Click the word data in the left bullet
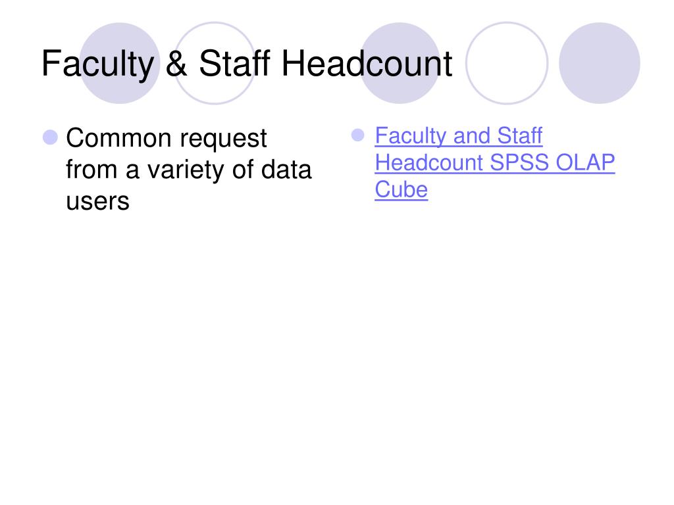Screen dimensions: 674x505 pos(286,169)
